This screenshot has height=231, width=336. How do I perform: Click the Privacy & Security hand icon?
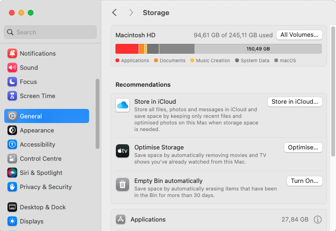(x=12, y=187)
